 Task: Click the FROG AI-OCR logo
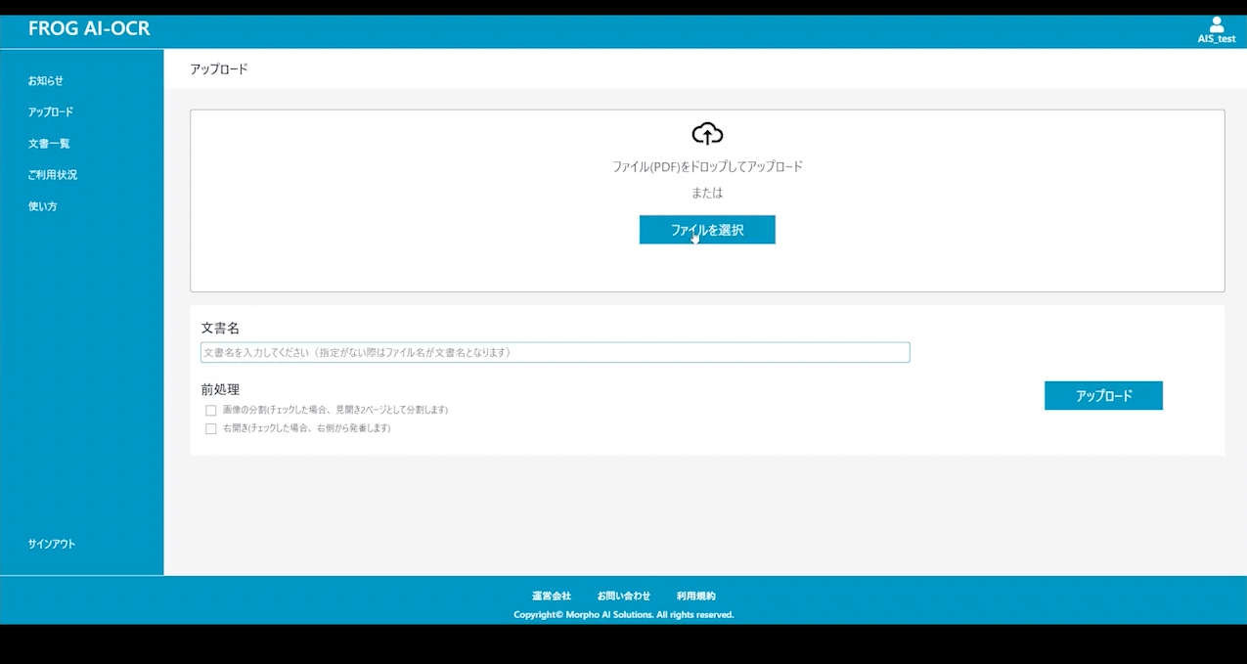[89, 29]
